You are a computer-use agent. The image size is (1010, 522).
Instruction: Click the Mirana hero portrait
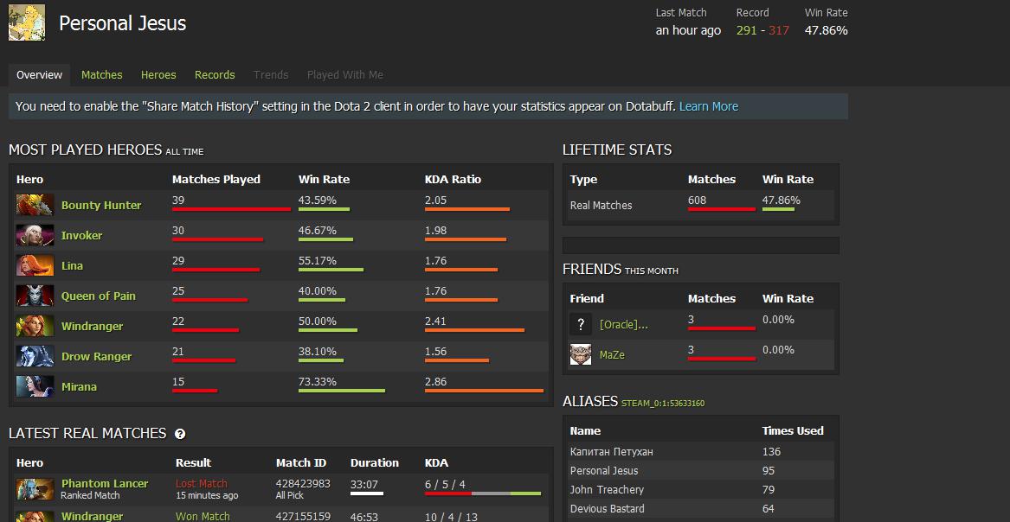(35, 386)
